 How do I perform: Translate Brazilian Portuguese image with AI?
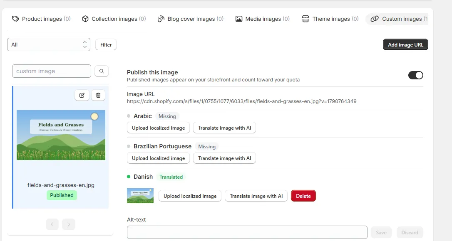point(225,158)
